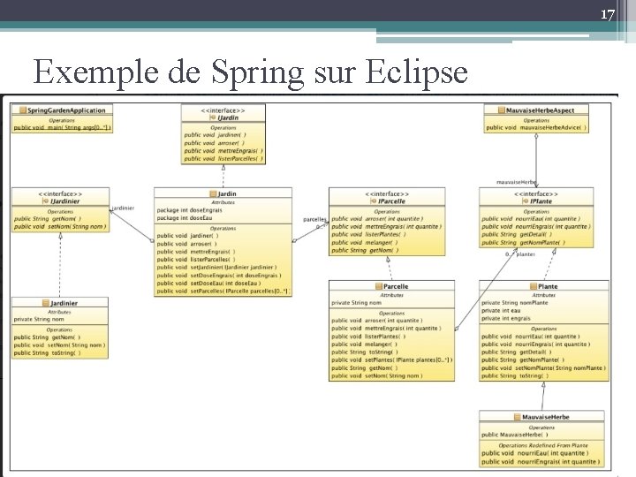Screen dimensions: 636x477
Task: Select 'public void main( String args[0..*] )' operation
Action: click(x=62, y=128)
